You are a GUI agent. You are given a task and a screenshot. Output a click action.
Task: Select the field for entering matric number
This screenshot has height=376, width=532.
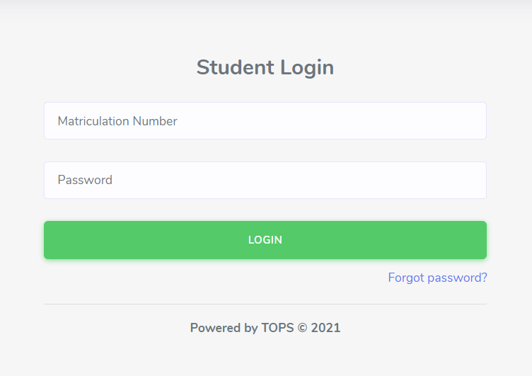tap(265, 121)
